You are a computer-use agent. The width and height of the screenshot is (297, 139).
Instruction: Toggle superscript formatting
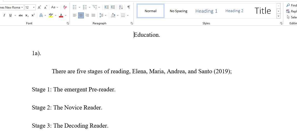click(x=33, y=15)
